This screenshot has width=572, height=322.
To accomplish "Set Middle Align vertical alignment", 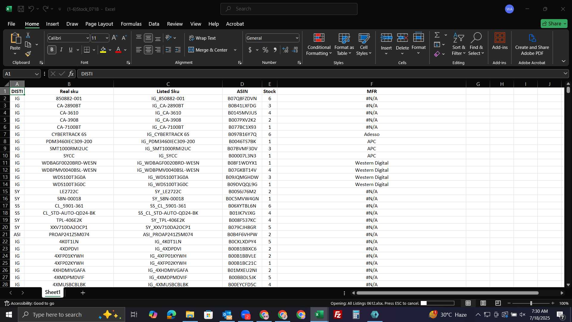I will 148,38.
